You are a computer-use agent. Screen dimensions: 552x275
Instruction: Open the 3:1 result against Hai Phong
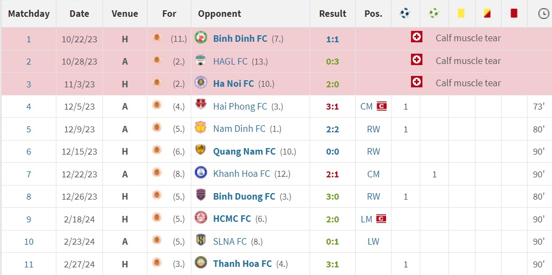point(332,107)
